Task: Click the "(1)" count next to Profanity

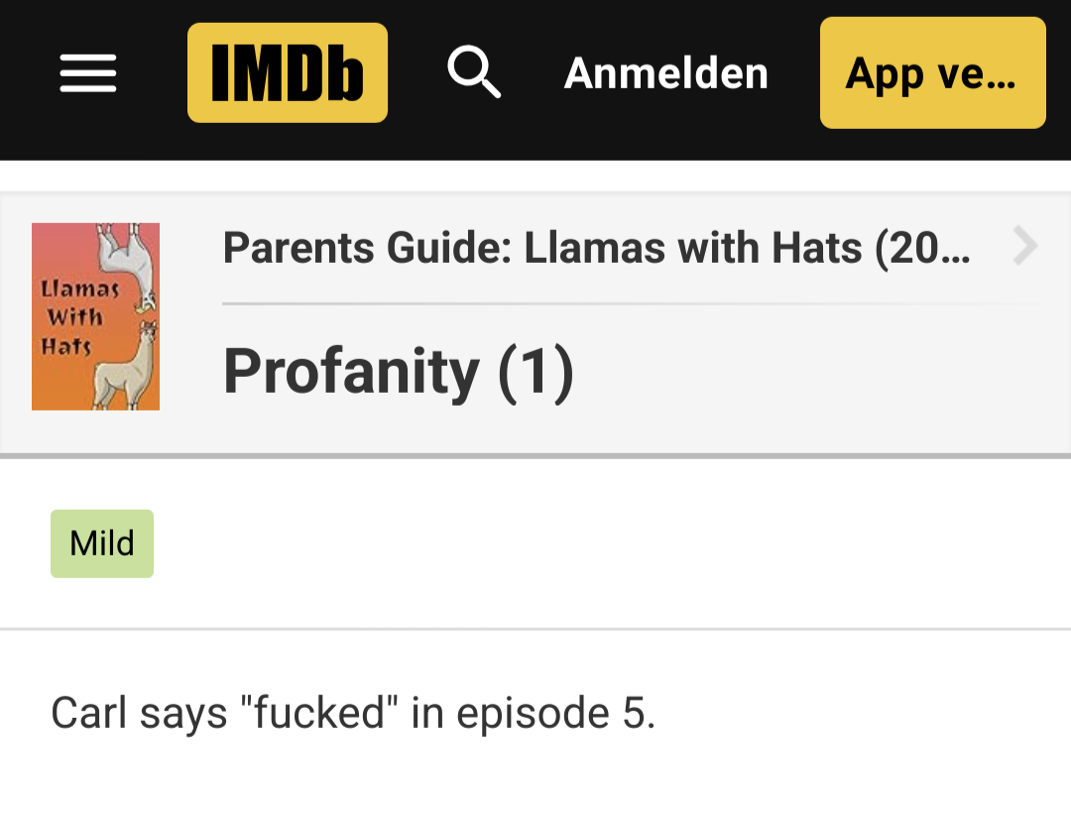Action: coord(536,373)
